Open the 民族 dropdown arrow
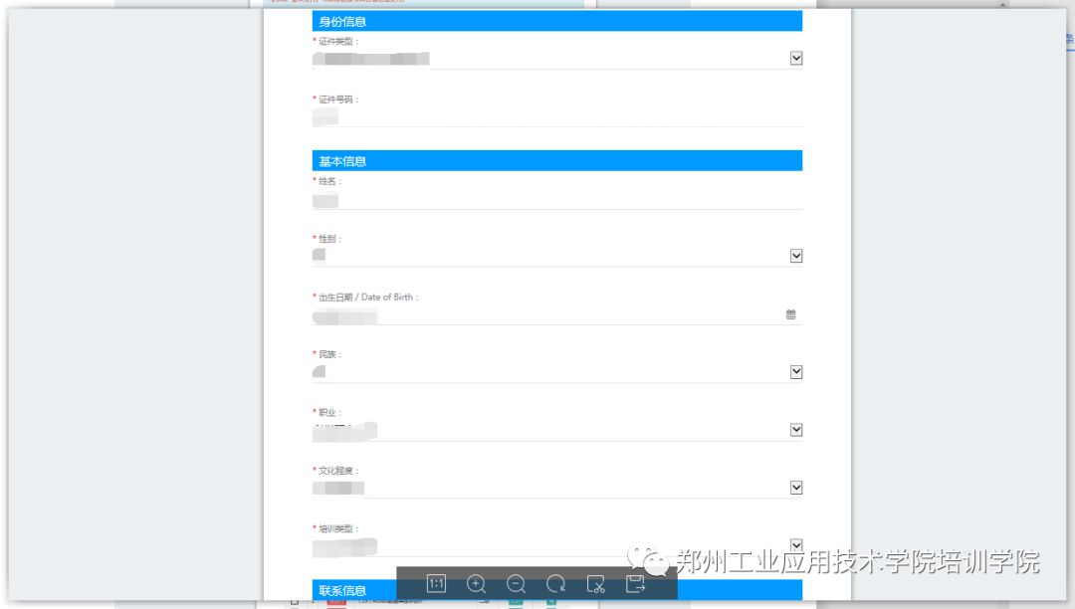1075x609 pixels. point(796,372)
